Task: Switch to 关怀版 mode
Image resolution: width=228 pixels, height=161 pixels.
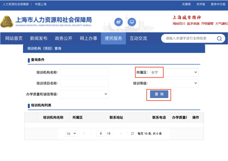Action: pyautogui.click(x=201, y=4)
